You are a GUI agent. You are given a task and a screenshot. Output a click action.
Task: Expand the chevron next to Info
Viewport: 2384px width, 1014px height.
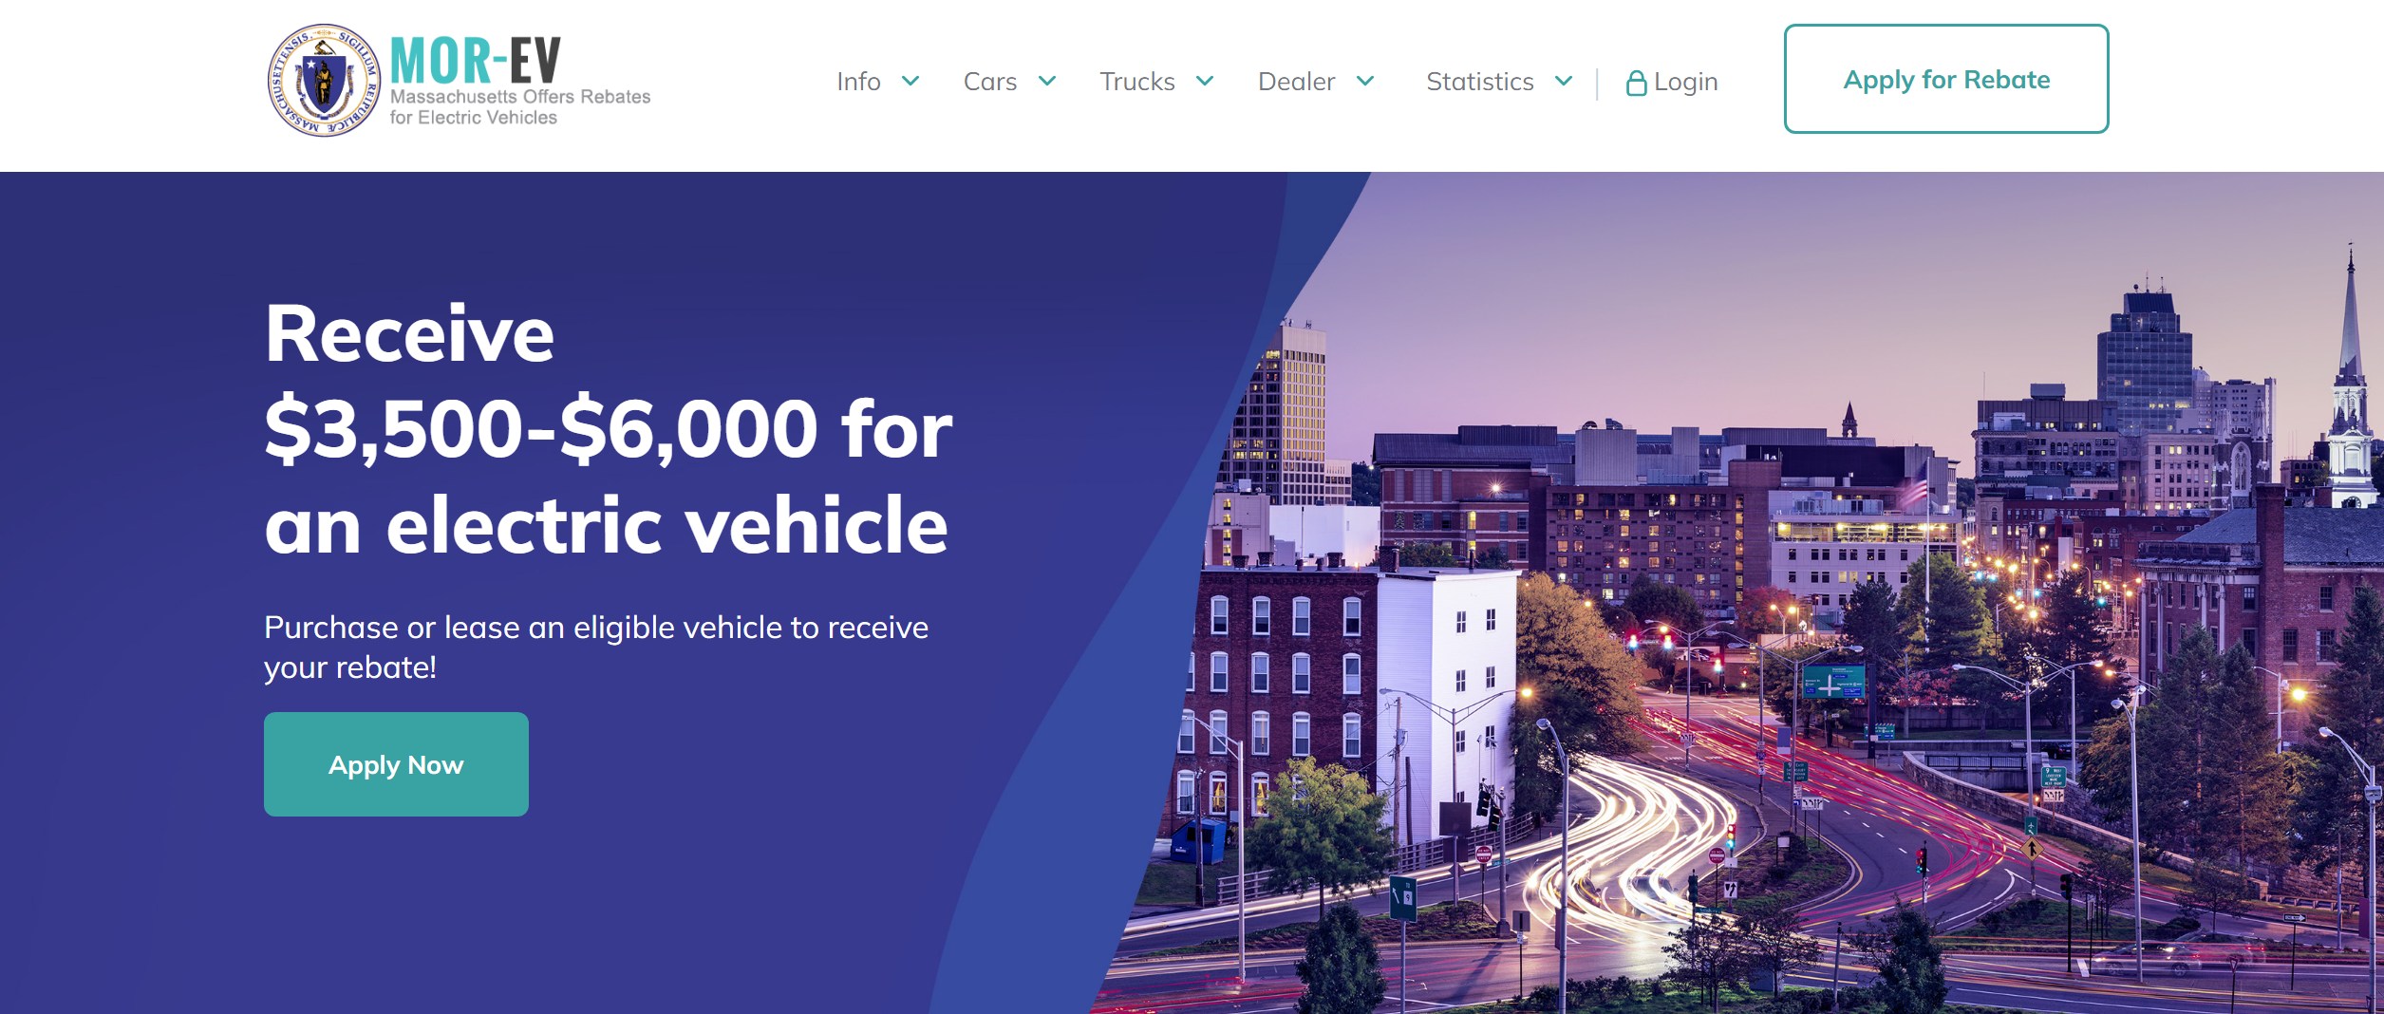[910, 81]
